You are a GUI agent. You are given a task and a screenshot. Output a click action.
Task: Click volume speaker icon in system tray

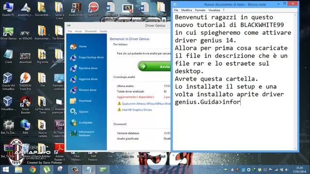[x=287, y=170]
